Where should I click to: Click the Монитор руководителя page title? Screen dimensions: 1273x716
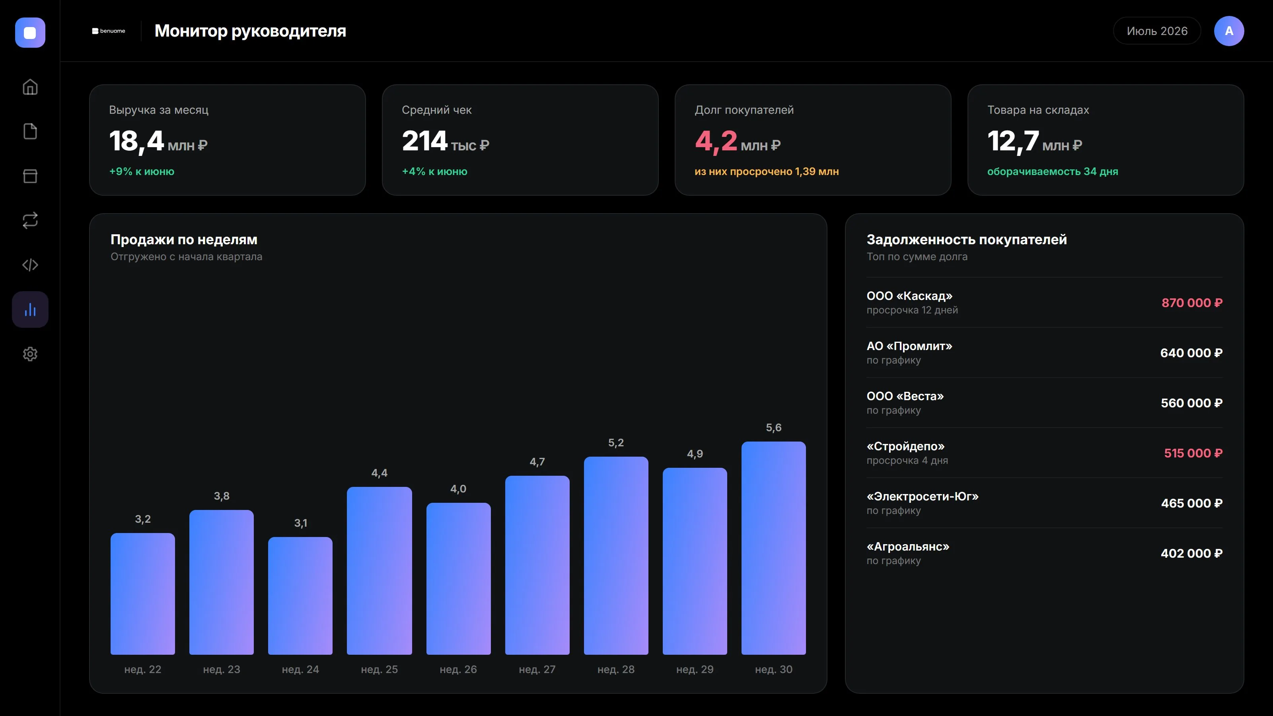point(250,31)
